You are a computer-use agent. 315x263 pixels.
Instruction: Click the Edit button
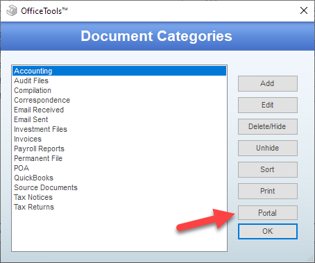[268, 105]
